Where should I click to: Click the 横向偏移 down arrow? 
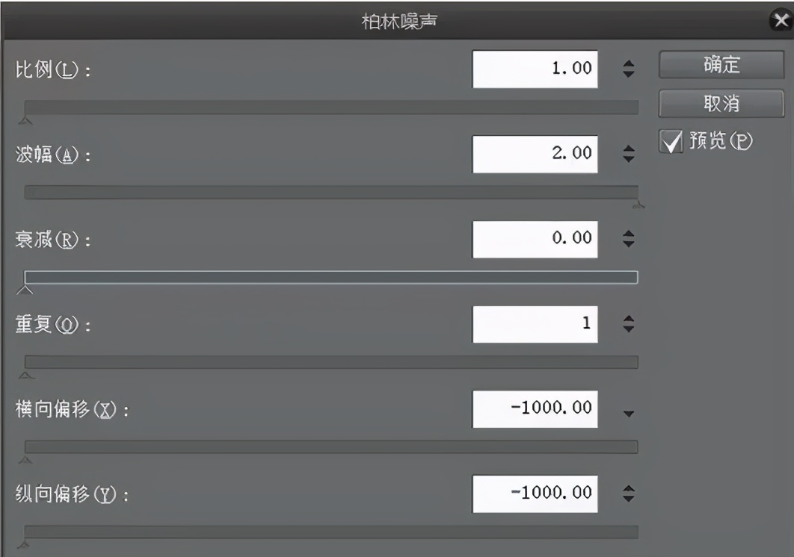point(628,413)
